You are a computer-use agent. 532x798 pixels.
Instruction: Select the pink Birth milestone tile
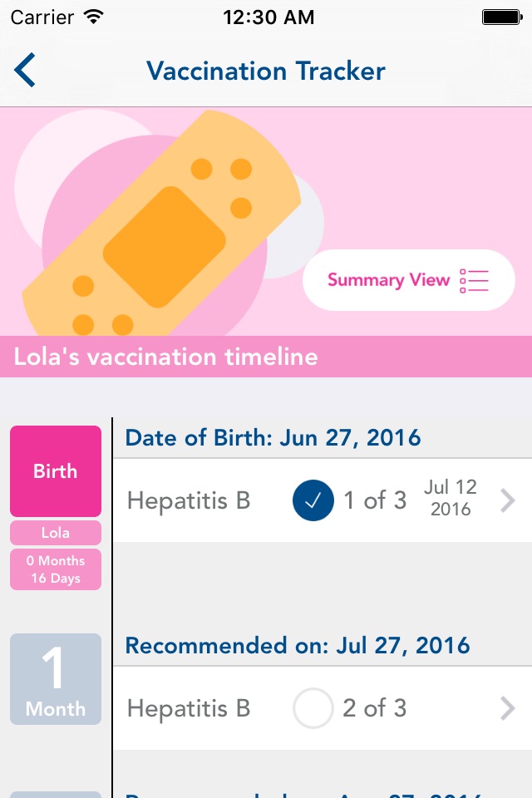pos(56,471)
